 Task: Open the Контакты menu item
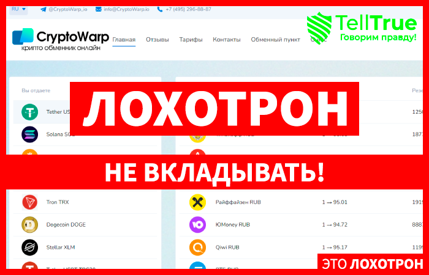point(227,40)
